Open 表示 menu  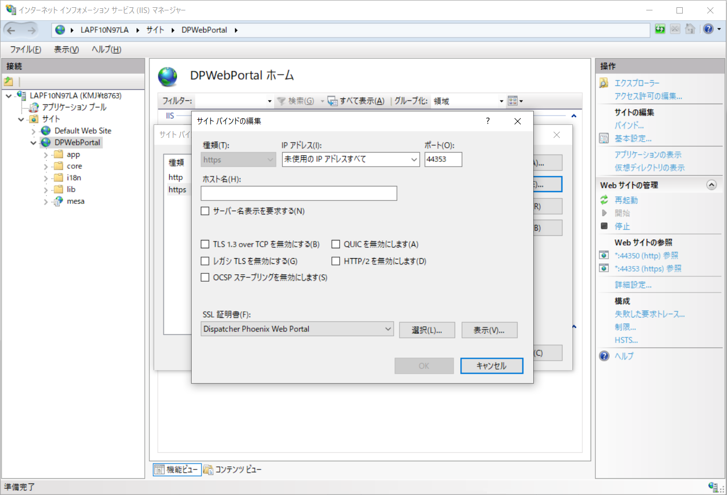pyautogui.click(x=66, y=49)
